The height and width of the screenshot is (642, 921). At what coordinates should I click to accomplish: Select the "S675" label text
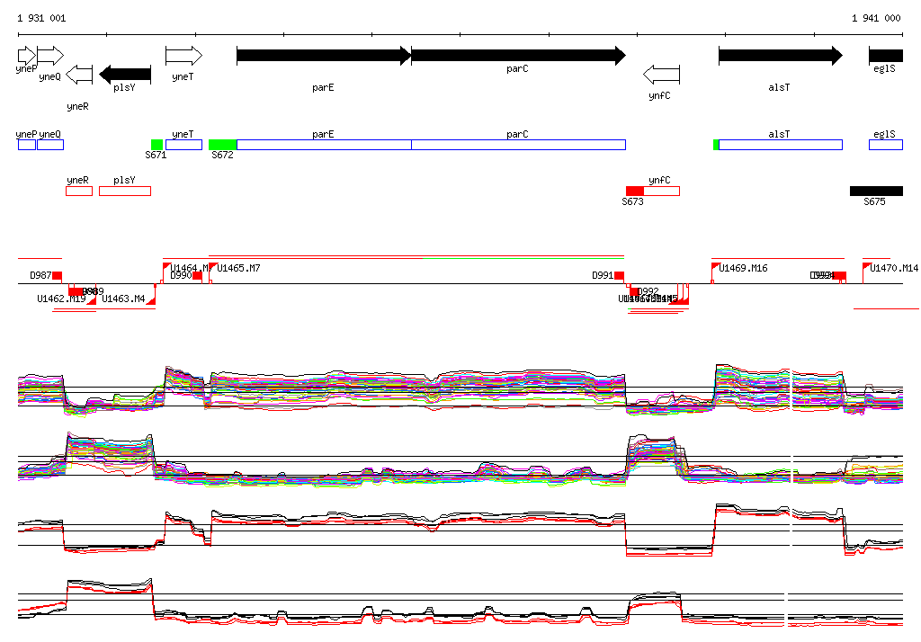pos(874,201)
